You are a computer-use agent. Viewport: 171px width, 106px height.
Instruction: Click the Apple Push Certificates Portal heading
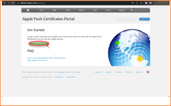coord(48,19)
